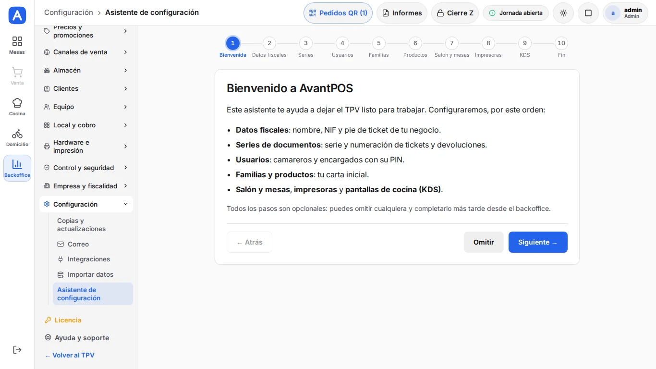Open the Correo settings
656x369 pixels.
(93, 244)
